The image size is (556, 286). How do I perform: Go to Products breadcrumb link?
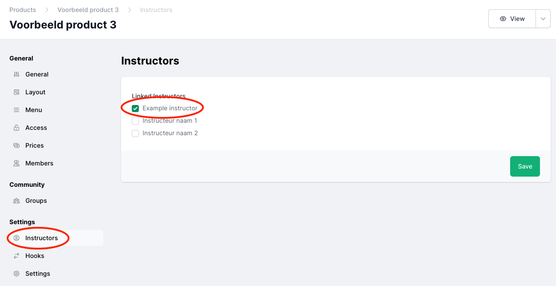point(23,10)
